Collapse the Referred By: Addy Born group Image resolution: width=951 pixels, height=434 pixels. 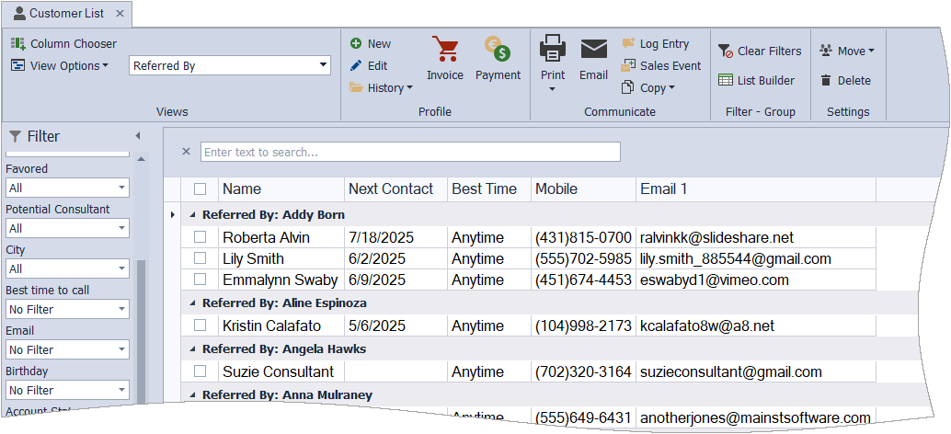pyautogui.click(x=193, y=214)
